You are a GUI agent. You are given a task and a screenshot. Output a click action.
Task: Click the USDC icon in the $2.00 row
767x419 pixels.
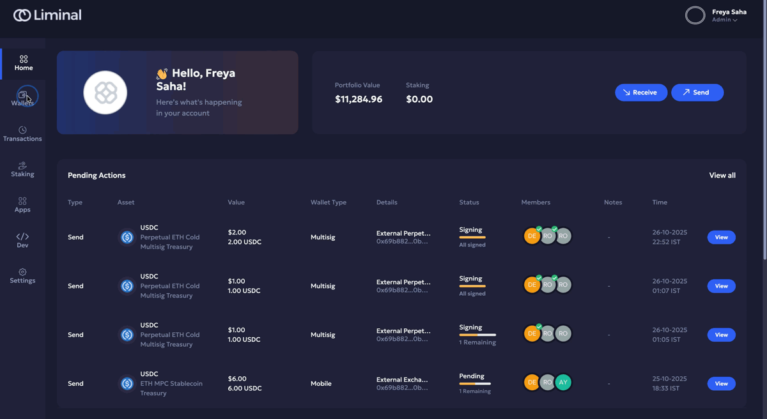coord(127,237)
